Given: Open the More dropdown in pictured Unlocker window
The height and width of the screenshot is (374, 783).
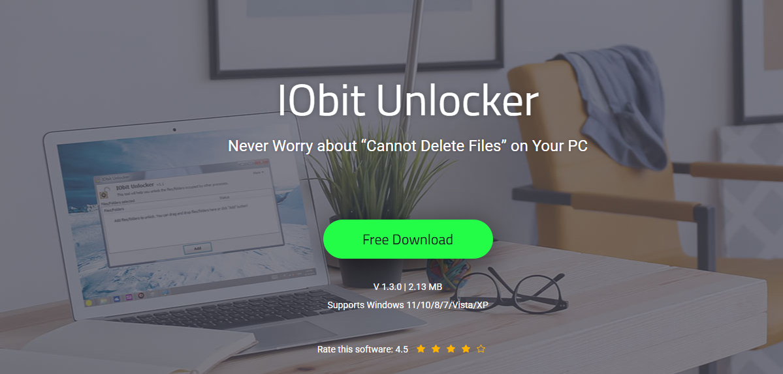Looking at the screenshot, I should [x=258, y=173].
